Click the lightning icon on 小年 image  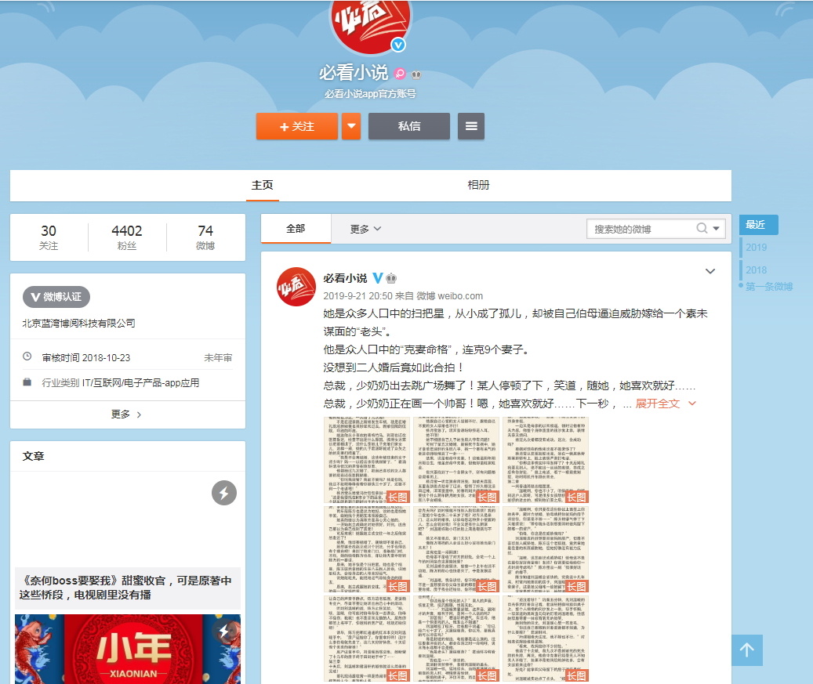point(224,632)
